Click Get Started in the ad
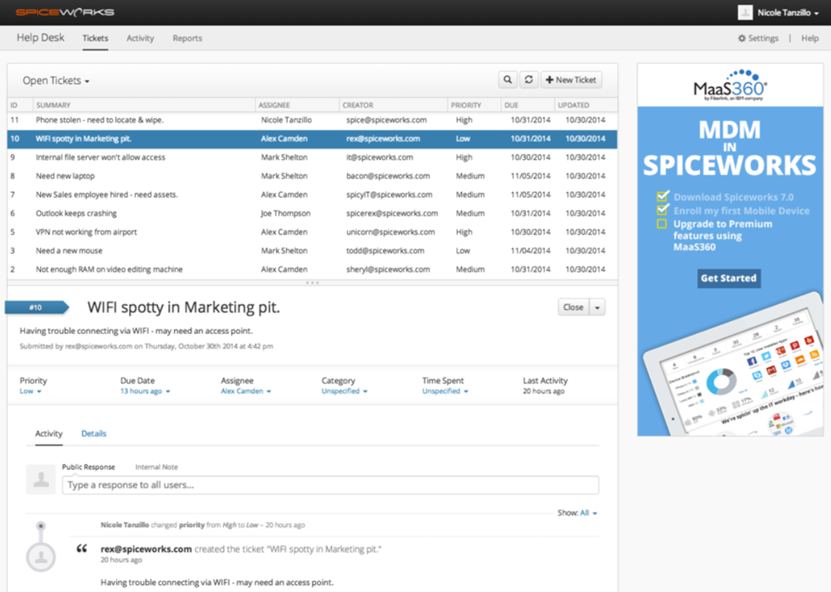This screenshot has height=592, width=831. (729, 278)
